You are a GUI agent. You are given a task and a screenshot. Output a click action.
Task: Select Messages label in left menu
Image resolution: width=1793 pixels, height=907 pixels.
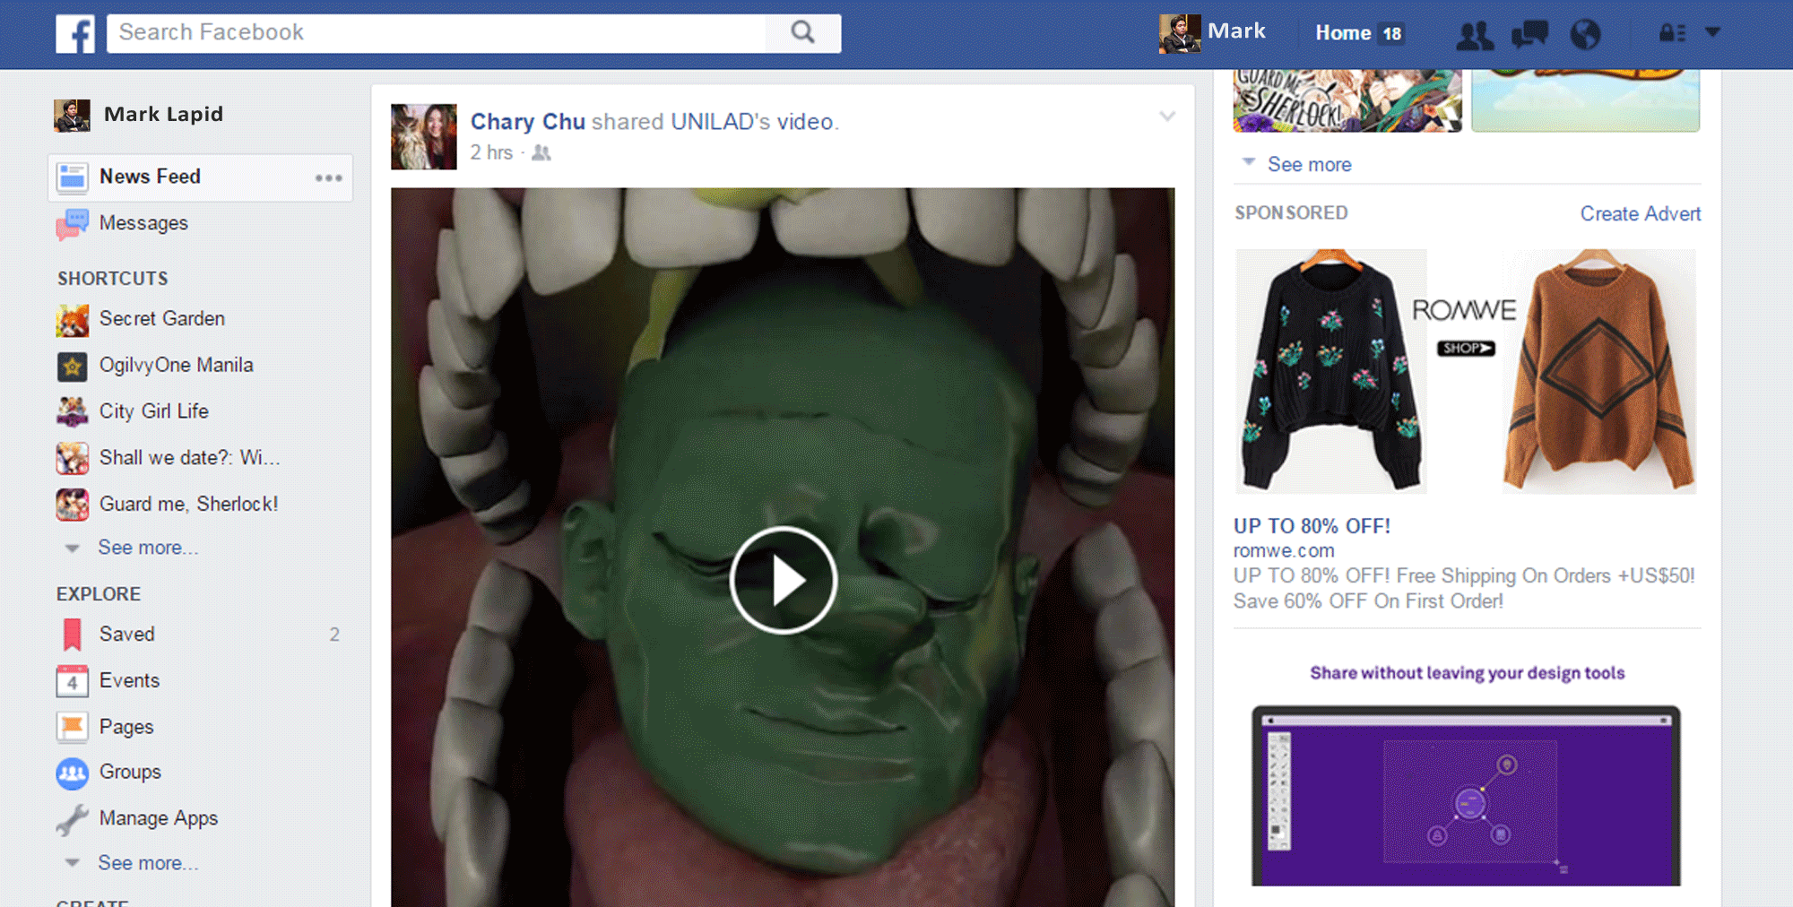pyautogui.click(x=143, y=223)
